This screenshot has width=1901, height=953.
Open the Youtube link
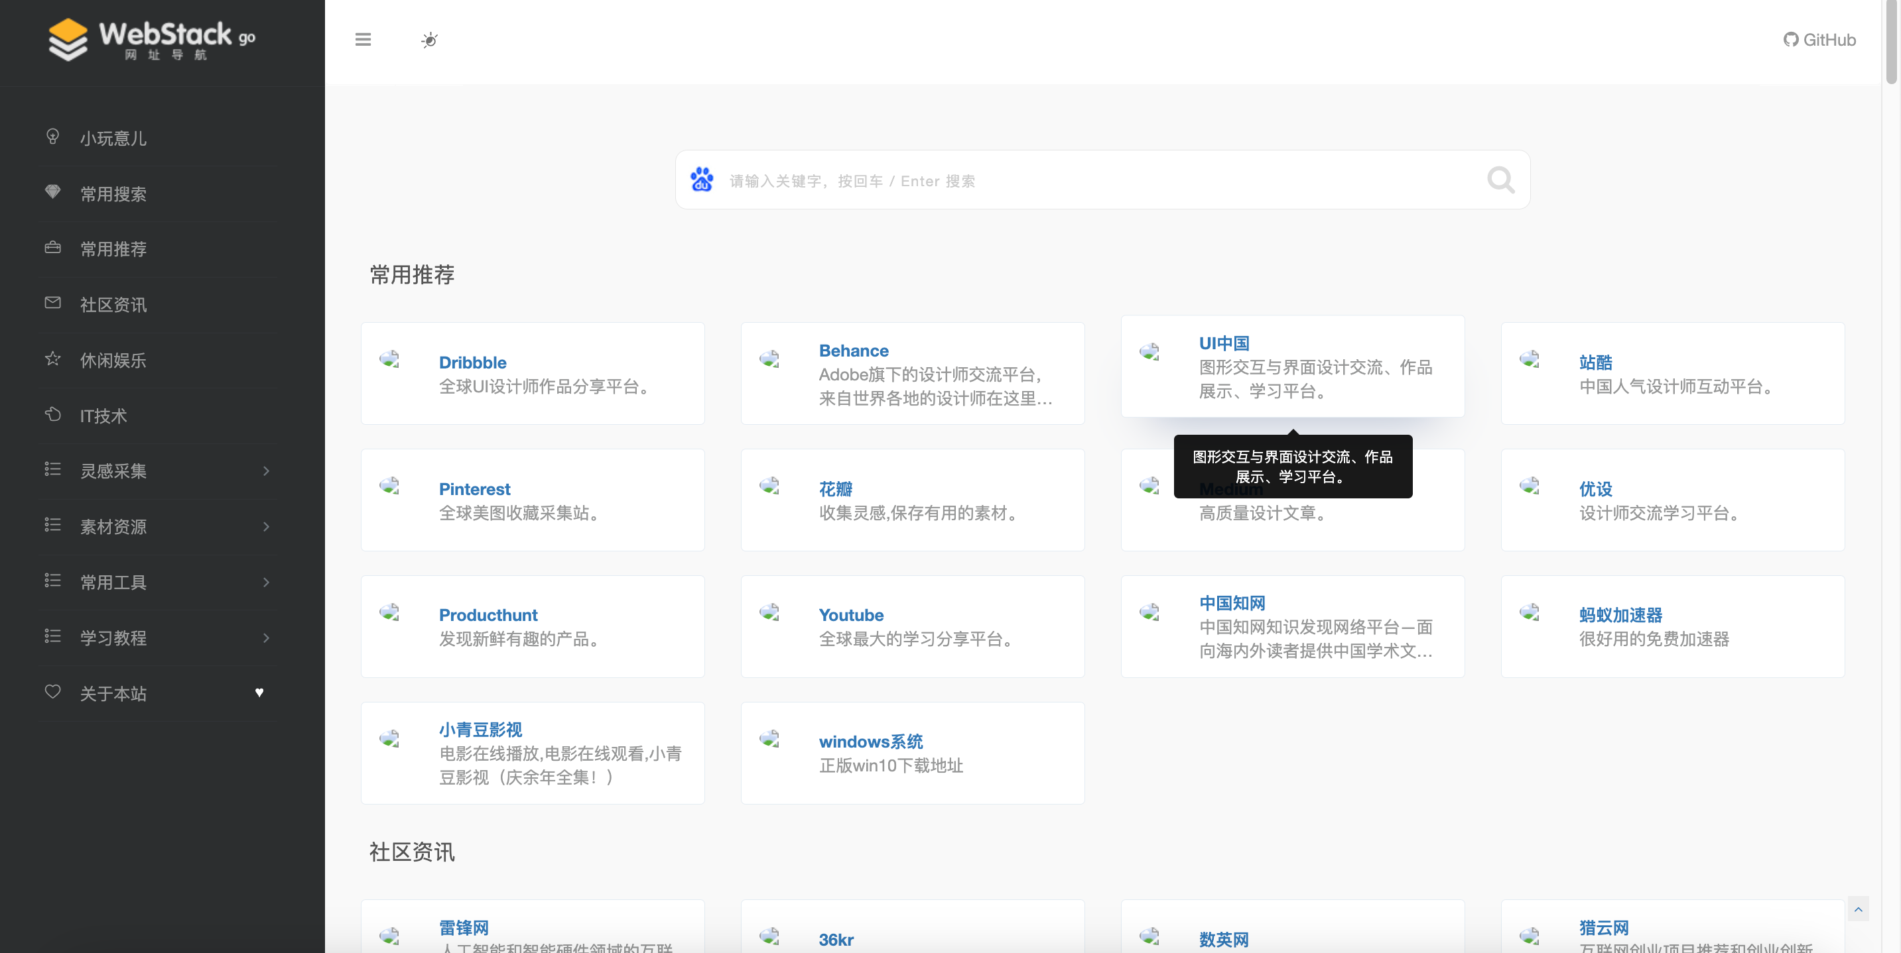tap(851, 614)
